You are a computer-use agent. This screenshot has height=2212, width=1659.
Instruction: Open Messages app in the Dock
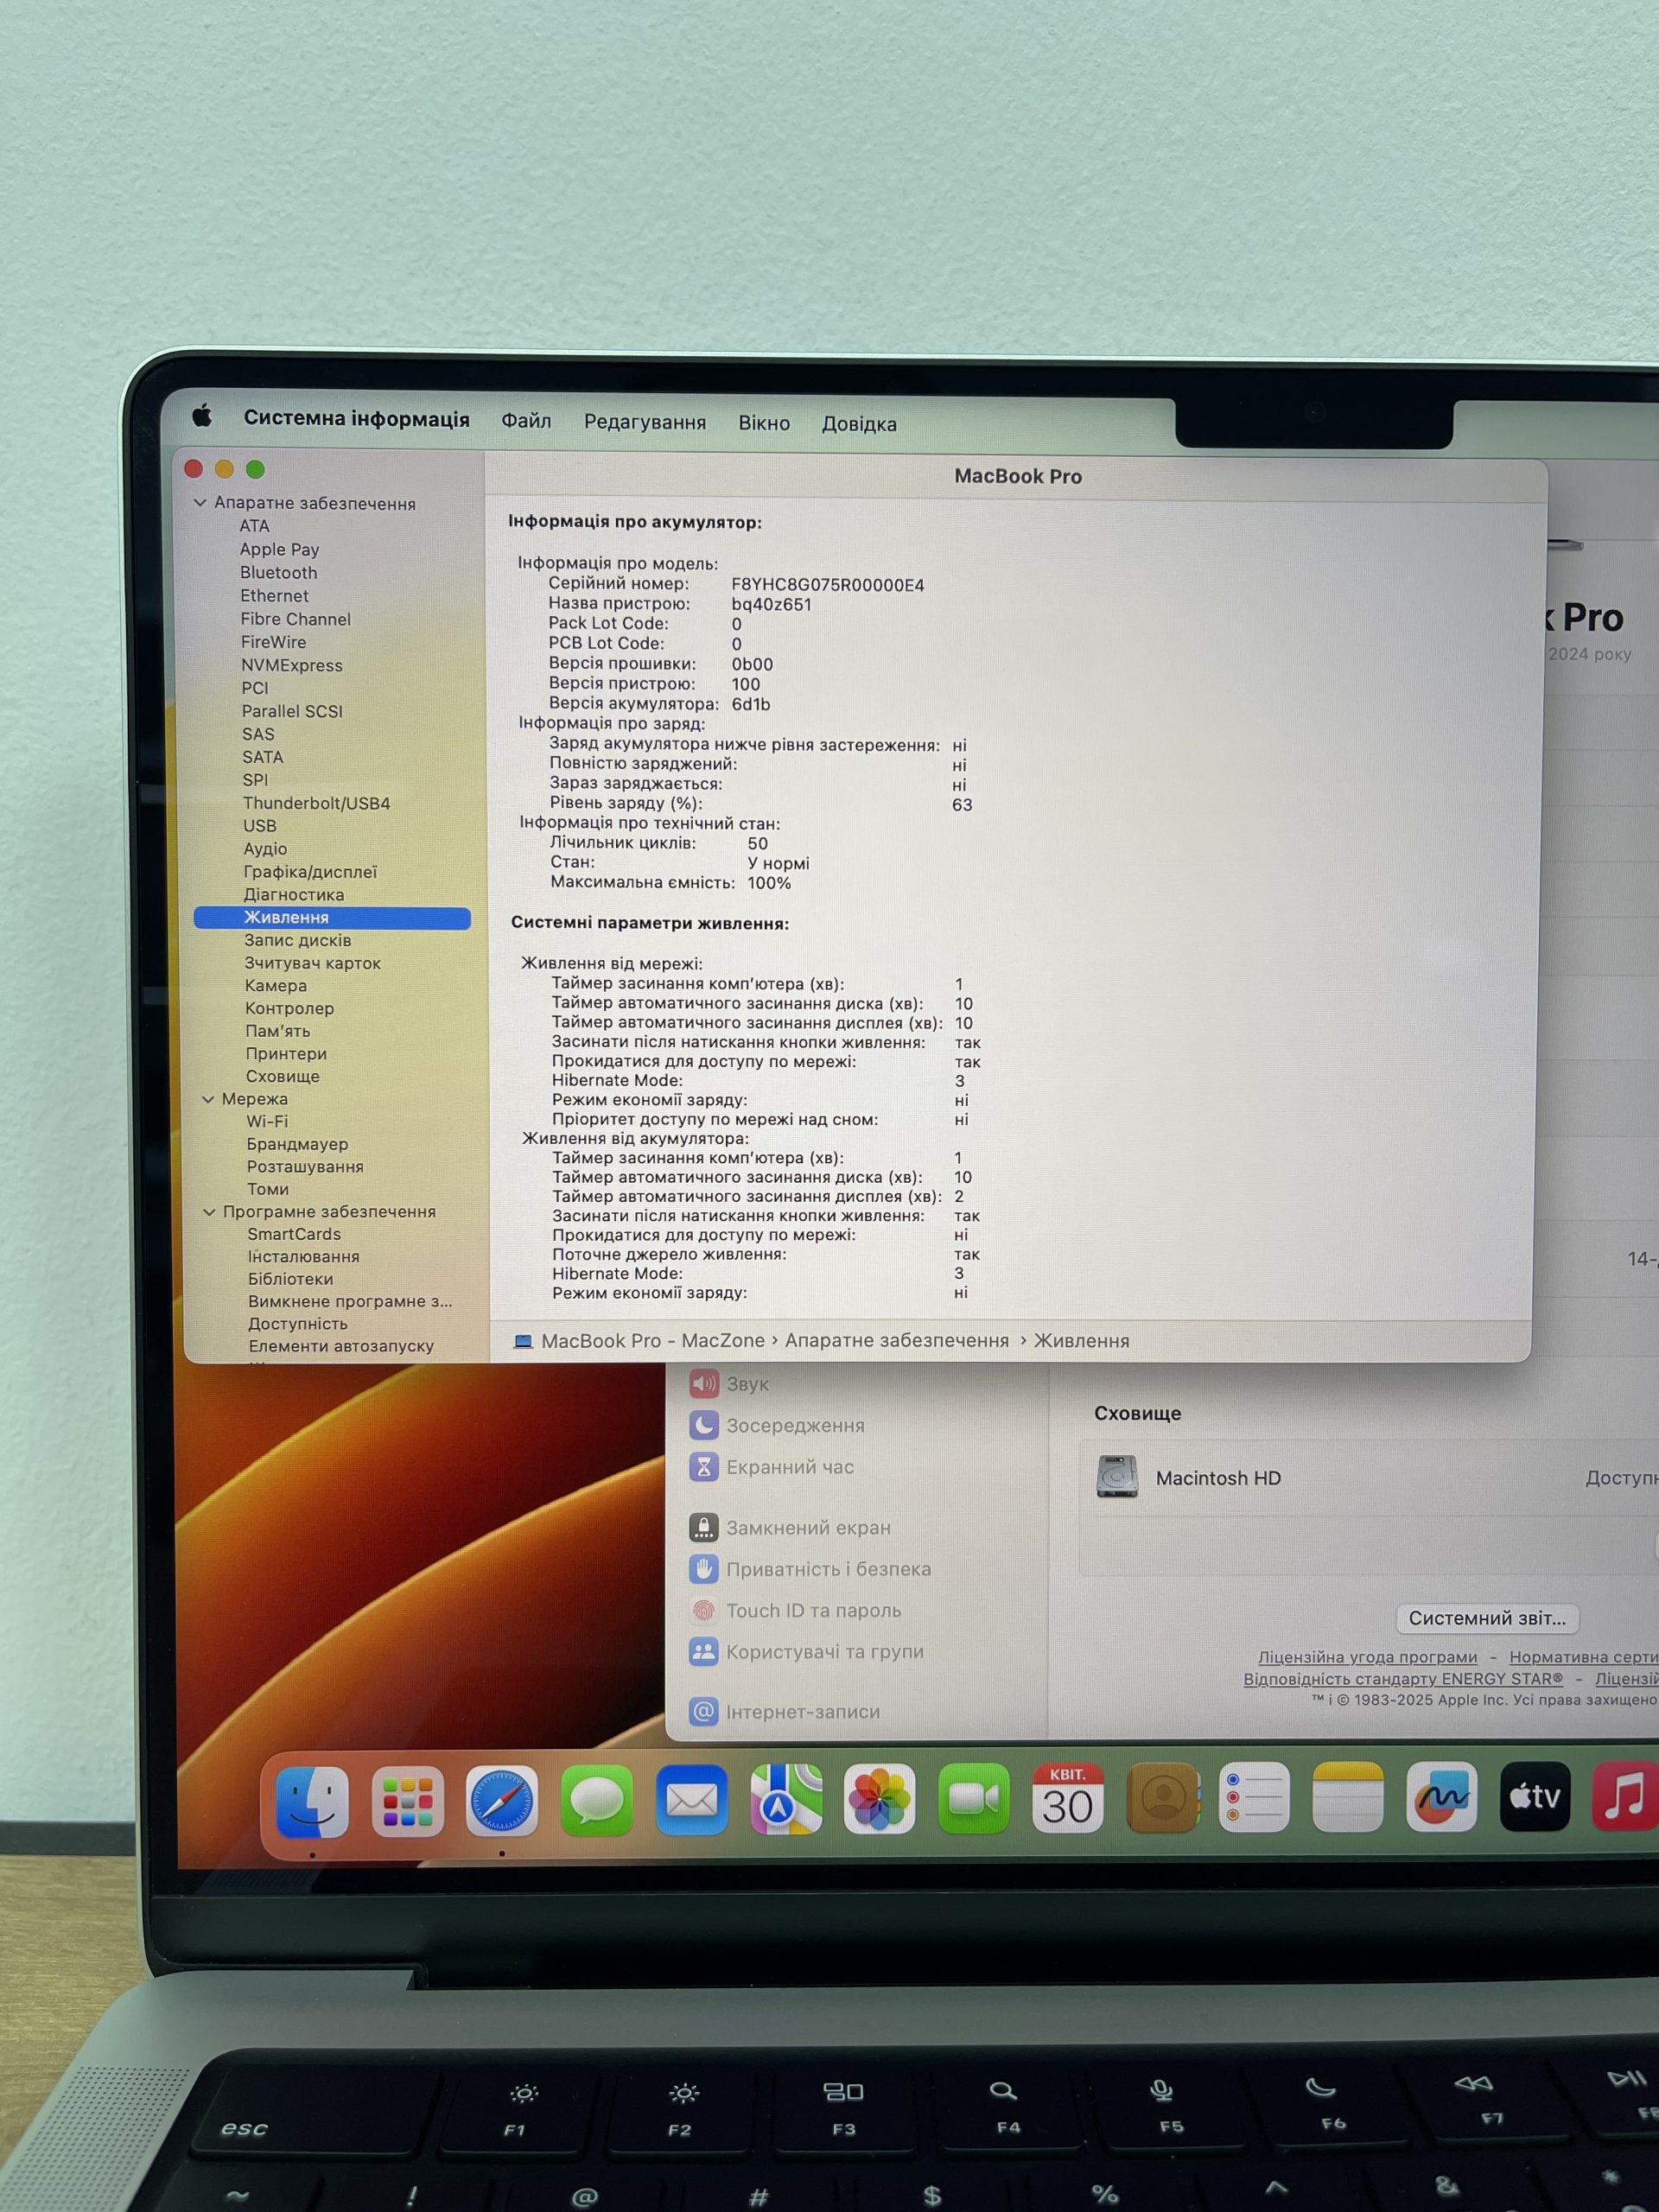[597, 1800]
